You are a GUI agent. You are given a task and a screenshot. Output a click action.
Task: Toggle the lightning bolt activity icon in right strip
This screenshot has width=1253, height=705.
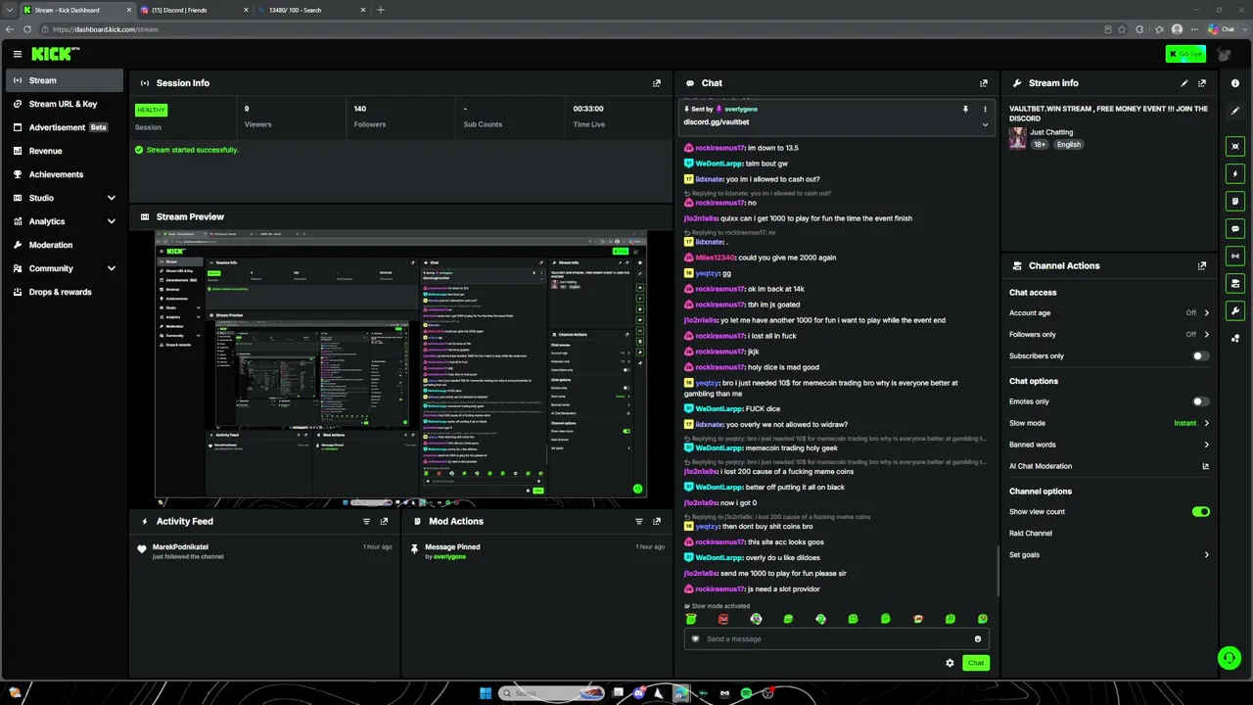tap(1235, 173)
